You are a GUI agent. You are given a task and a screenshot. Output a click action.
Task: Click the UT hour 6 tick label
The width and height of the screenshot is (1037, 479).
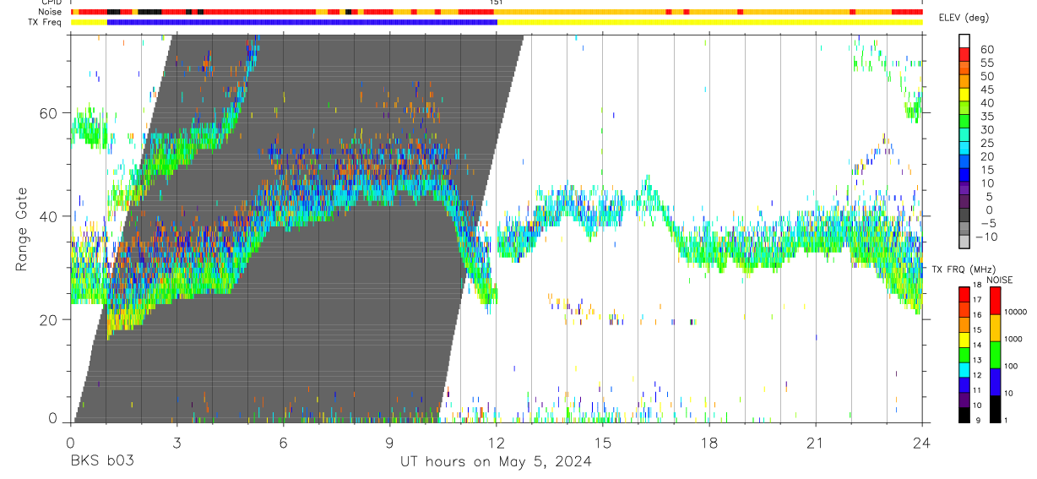tap(283, 443)
